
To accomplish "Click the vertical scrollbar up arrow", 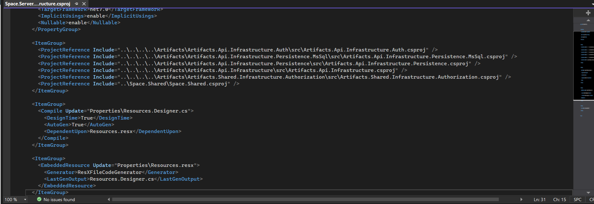I will (588, 20).
